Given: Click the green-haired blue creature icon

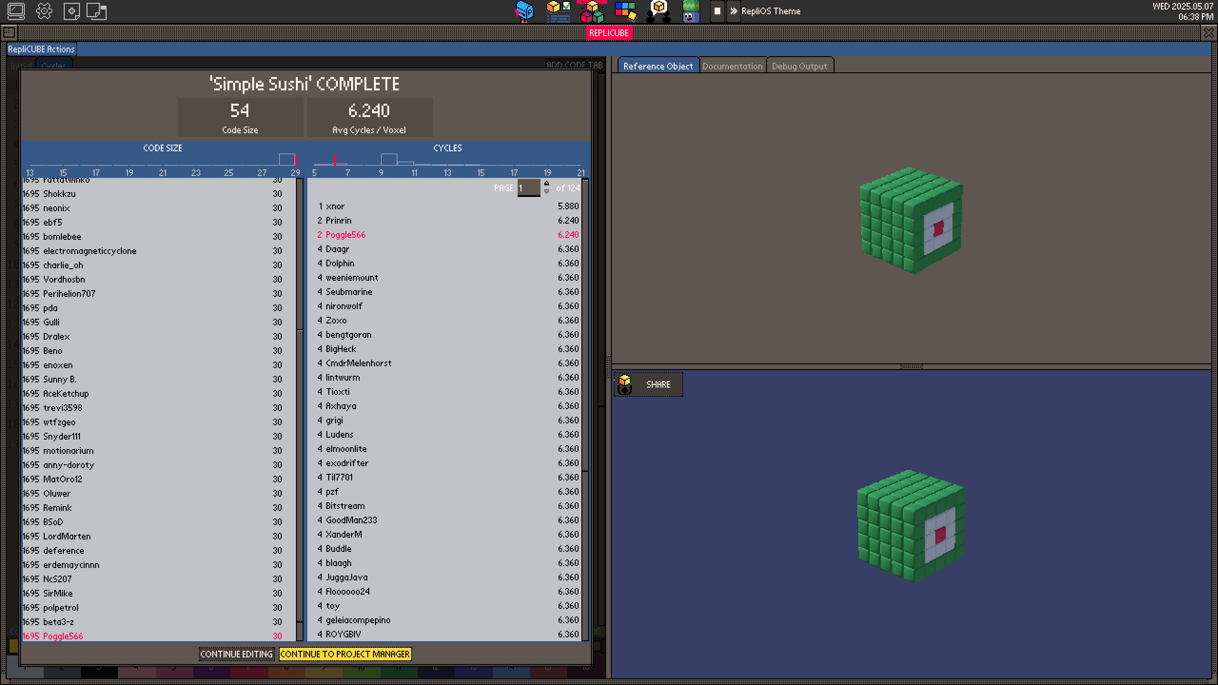Looking at the screenshot, I should click(x=691, y=11).
